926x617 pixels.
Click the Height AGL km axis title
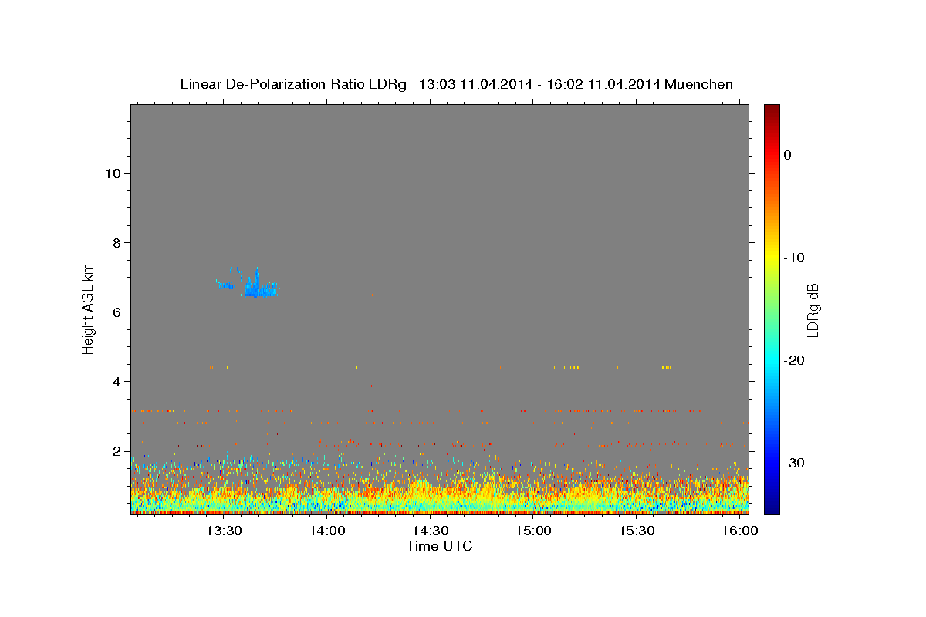point(89,308)
